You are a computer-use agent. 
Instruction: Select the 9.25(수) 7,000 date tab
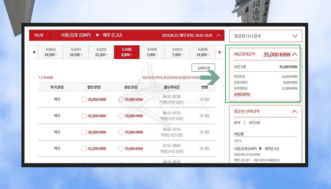[x=177, y=52]
